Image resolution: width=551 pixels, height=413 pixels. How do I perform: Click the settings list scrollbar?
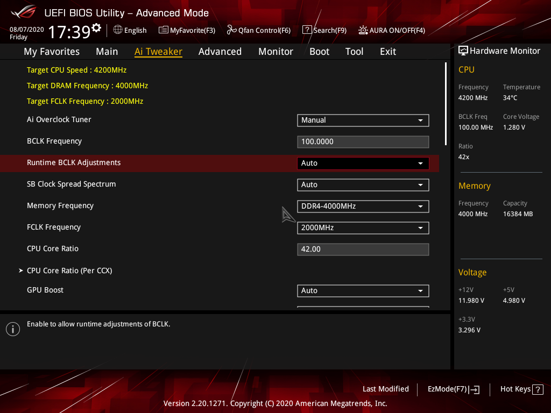click(x=446, y=104)
